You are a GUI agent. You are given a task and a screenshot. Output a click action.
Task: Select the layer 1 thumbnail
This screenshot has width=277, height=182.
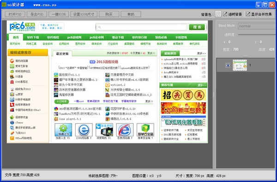click(240, 65)
